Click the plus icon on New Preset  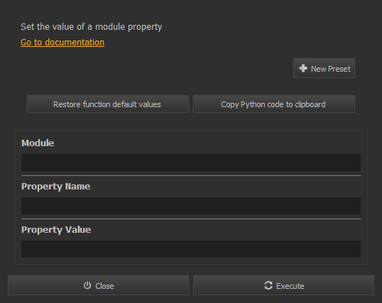(x=303, y=68)
